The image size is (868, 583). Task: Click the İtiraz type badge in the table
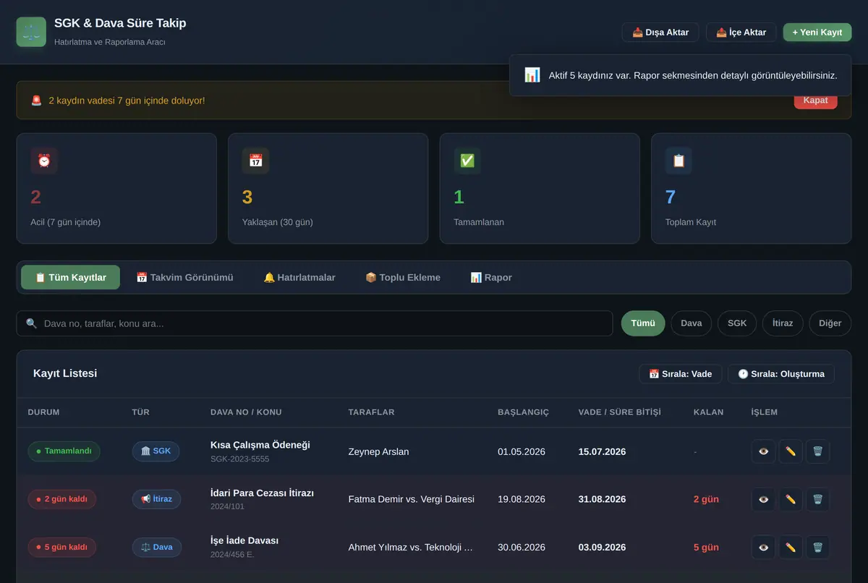pyautogui.click(x=156, y=499)
